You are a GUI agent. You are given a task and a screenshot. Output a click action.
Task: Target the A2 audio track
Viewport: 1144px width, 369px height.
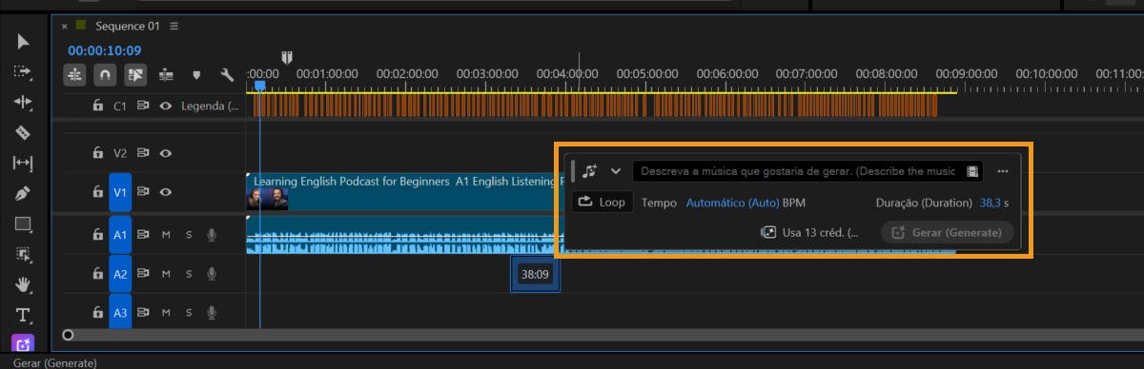point(120,274)
